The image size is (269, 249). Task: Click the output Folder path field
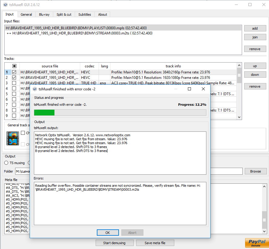pos(129,171)
